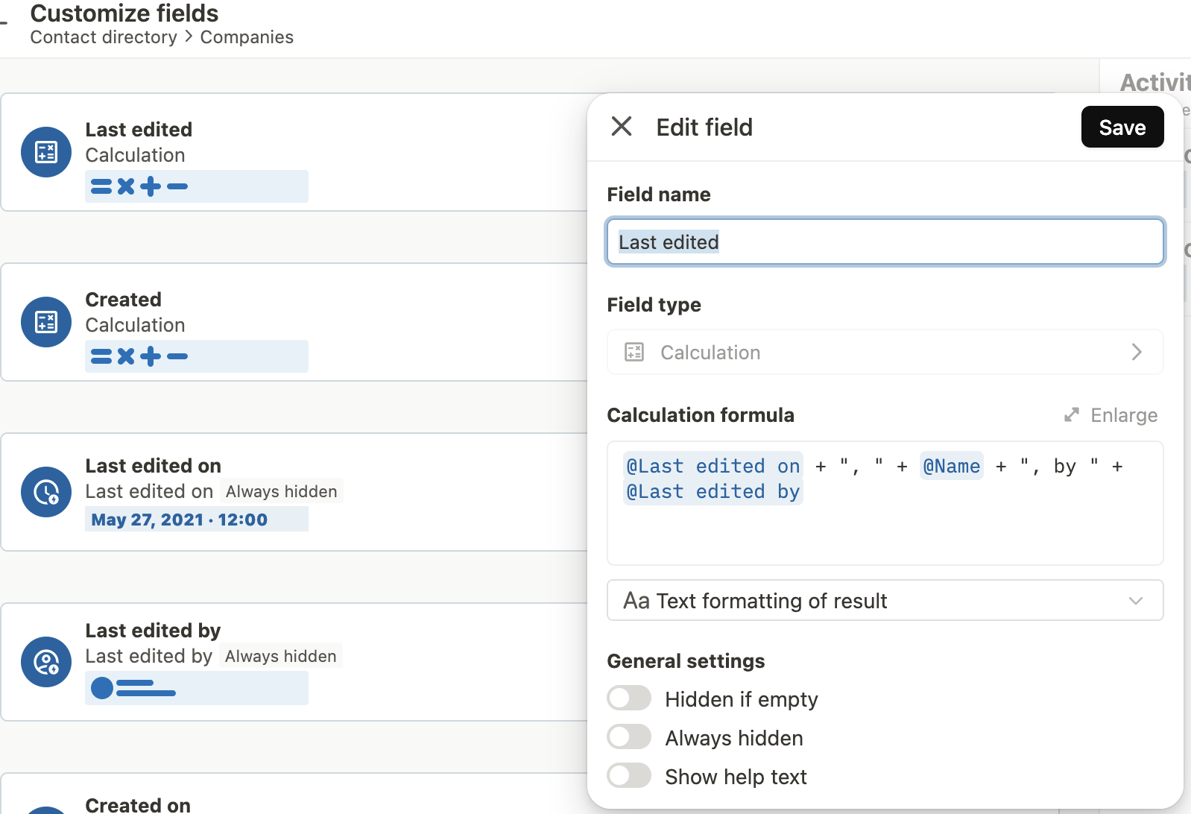This screenshot has width=1191, height=814.
Task: Open the Calculation field type selector
Action: tap(885, 352)
